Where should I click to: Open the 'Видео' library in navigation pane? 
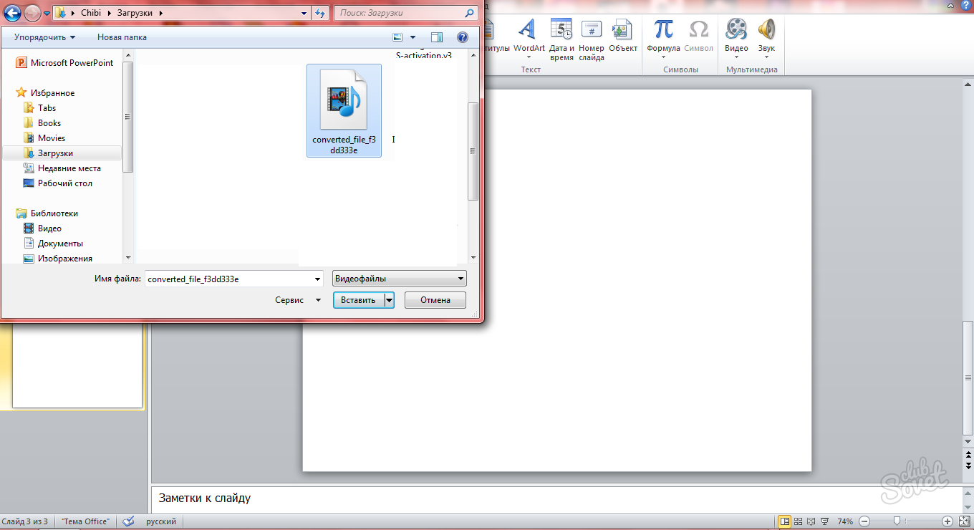click(42, 228)
